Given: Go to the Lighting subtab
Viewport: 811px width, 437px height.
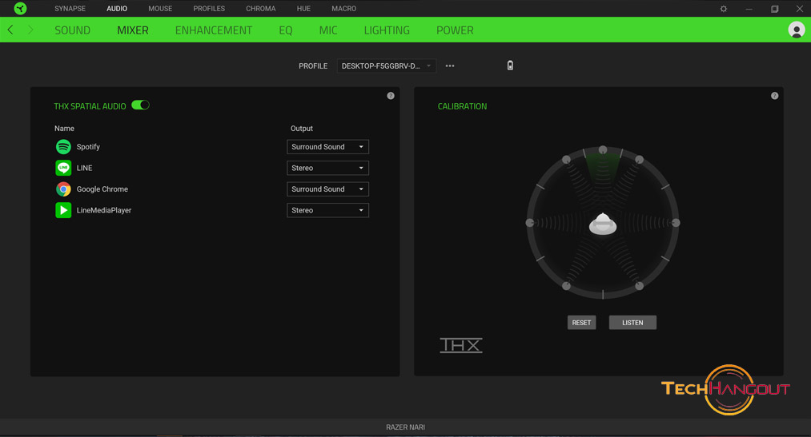Looking at the screenshot, I should [387, 30].
